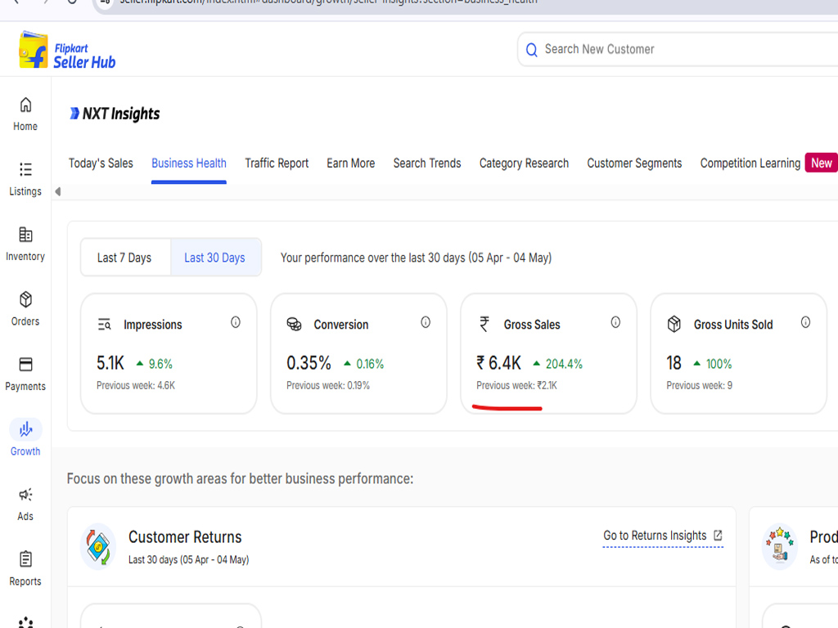838x628 pixels.
Task: Click the 5.1K Impressions value
Action: point(110,363)
